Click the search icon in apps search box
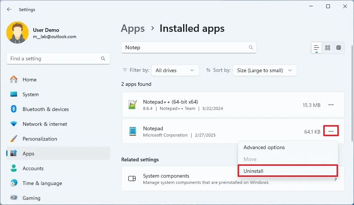Screen dimensions: 354x205 click(x=251, y=47)
